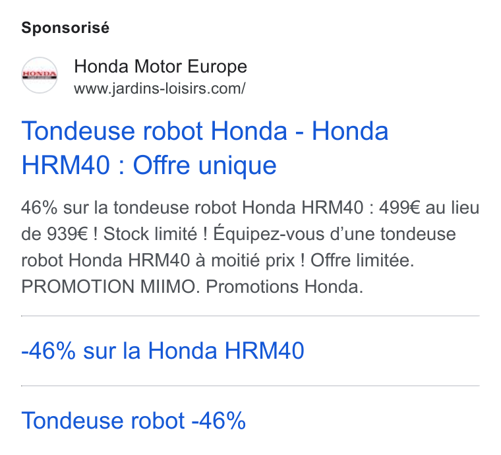The height and width of the screenshot is (455, 501).
Task: Open the '-46% sur la Honda HRM40' sitelink
Action: click(163, 351)
